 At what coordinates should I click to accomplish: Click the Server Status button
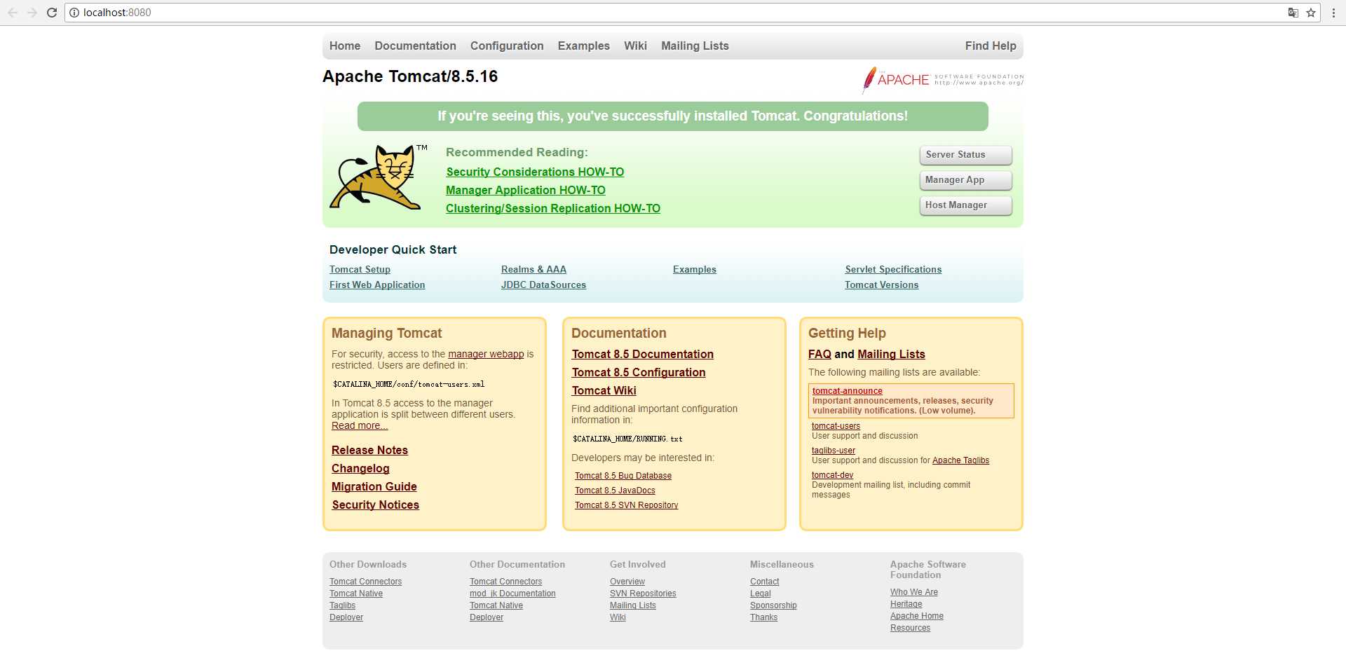[965, 155]
